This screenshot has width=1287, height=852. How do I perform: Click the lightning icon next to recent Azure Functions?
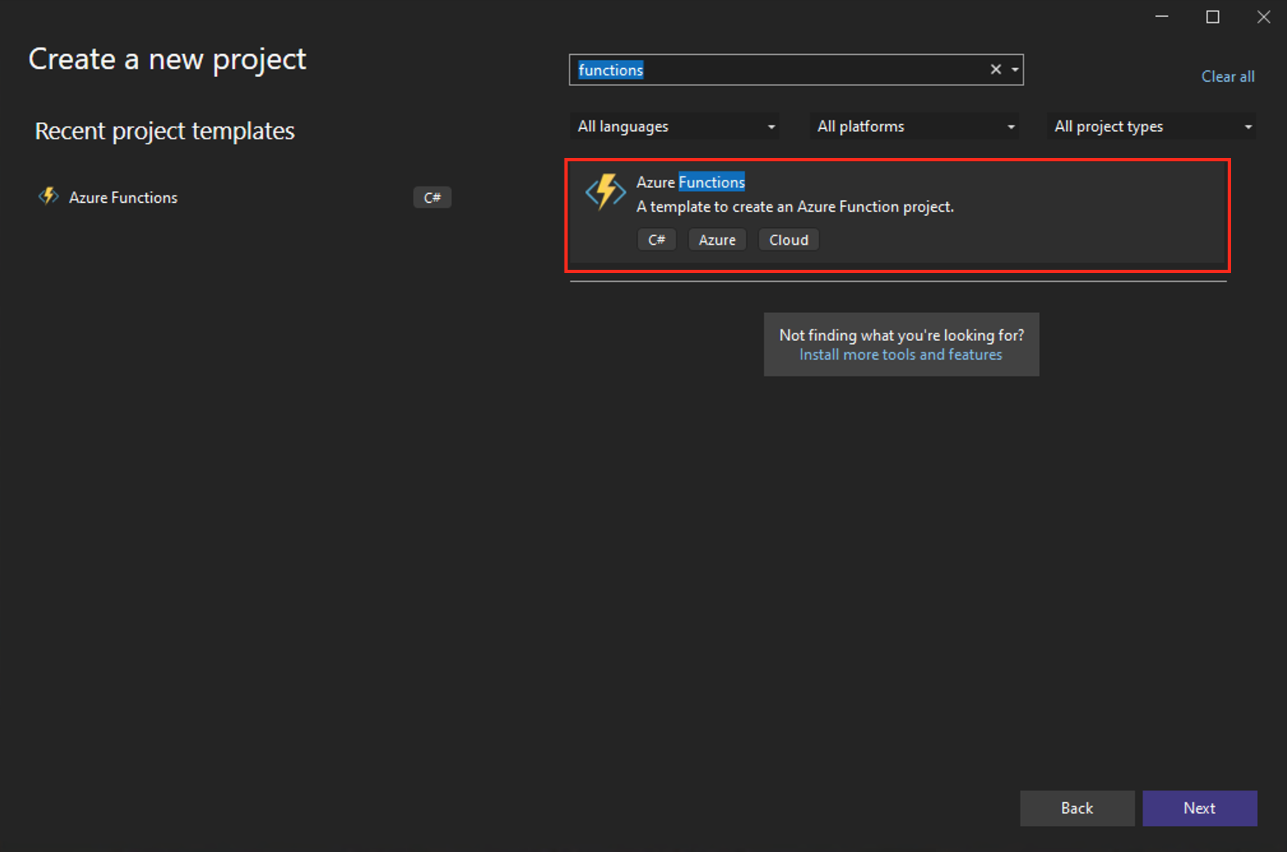pyautogui.click(x=48, y=196)
